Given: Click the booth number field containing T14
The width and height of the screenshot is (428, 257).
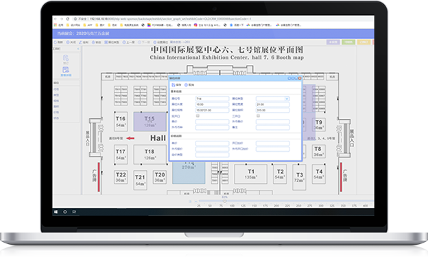Looking at the screenshot, I should (x=212, y=98).
